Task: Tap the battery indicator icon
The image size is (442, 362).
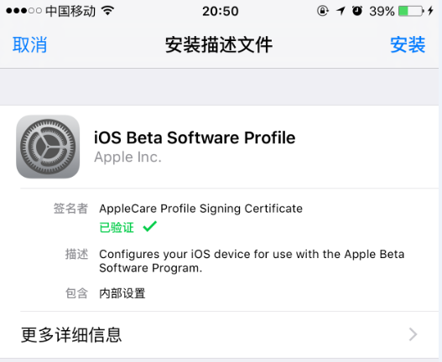Action: coord(411,11)
